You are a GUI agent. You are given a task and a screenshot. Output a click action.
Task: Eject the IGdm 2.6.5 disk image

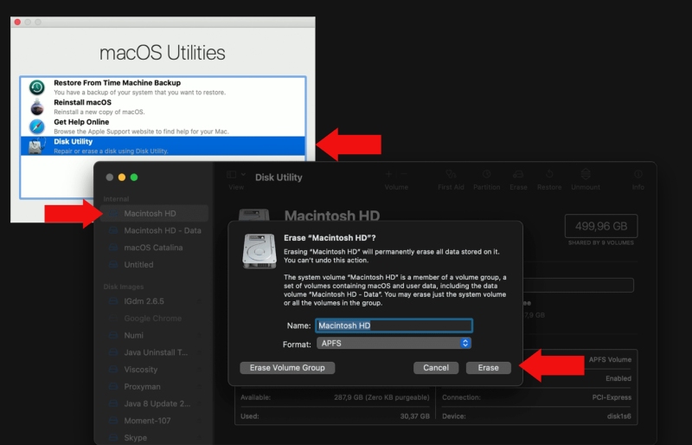200,301
